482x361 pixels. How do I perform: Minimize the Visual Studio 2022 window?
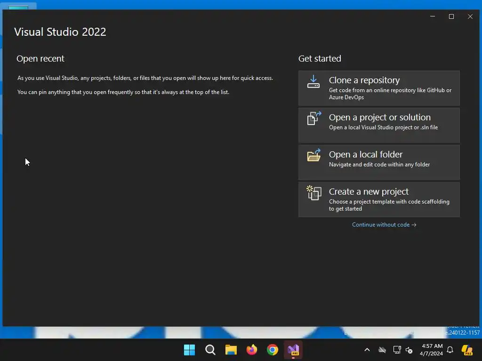[x=433, y=16]
